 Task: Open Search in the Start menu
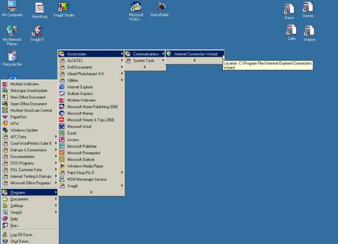coord(30,212)
